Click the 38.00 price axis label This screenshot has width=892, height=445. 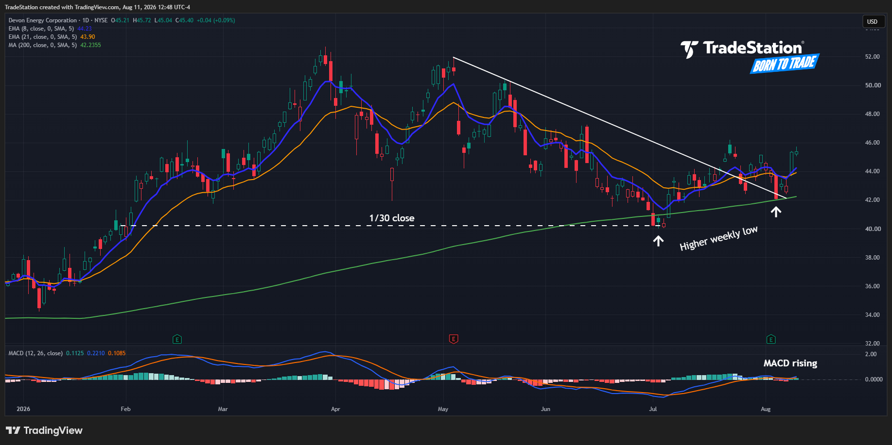point(873,258)
